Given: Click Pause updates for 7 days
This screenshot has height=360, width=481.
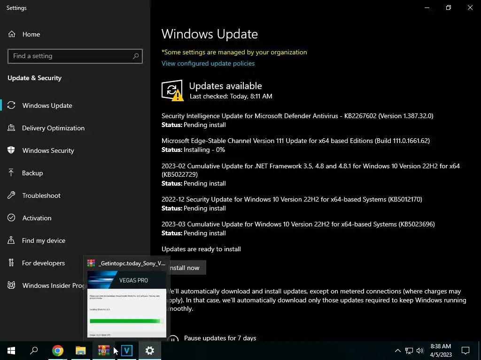Looking at the screenshot, I should (220, 338).
